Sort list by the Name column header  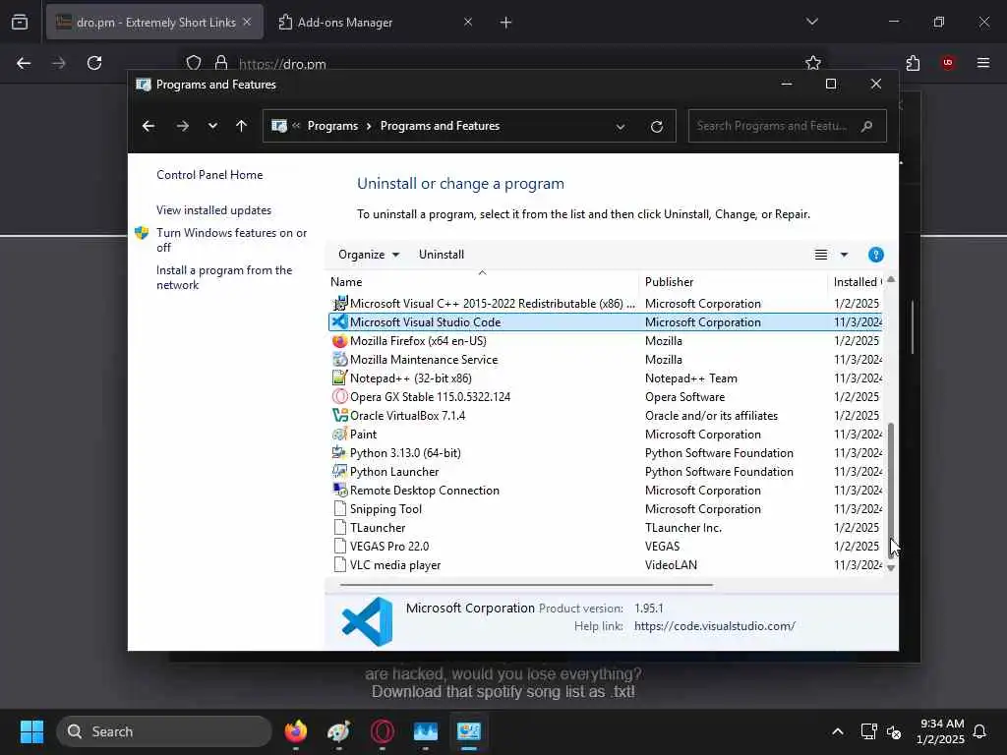tap(482, 282)
